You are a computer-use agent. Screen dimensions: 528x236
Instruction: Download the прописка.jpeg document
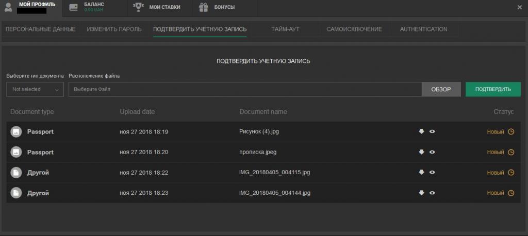tap(421, 152)
